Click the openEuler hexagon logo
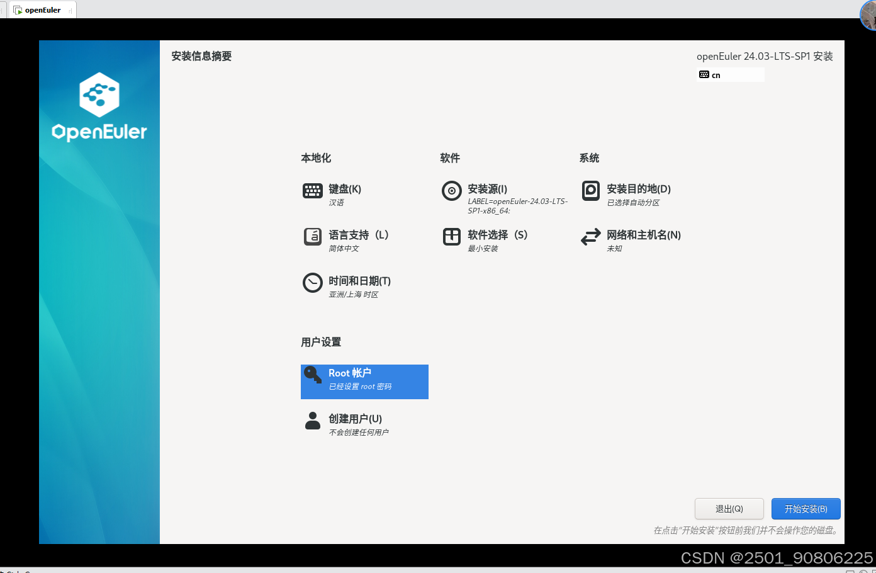Image resolution: width=876 pixels, height=573 pixels. click(x=99, y=94)
